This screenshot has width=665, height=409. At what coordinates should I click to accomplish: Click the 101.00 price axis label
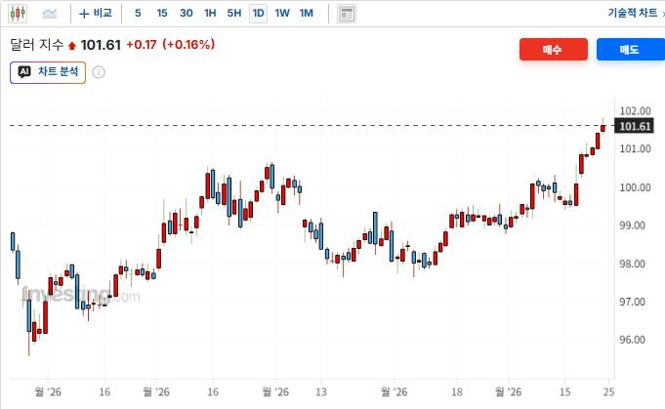[635, 148]
